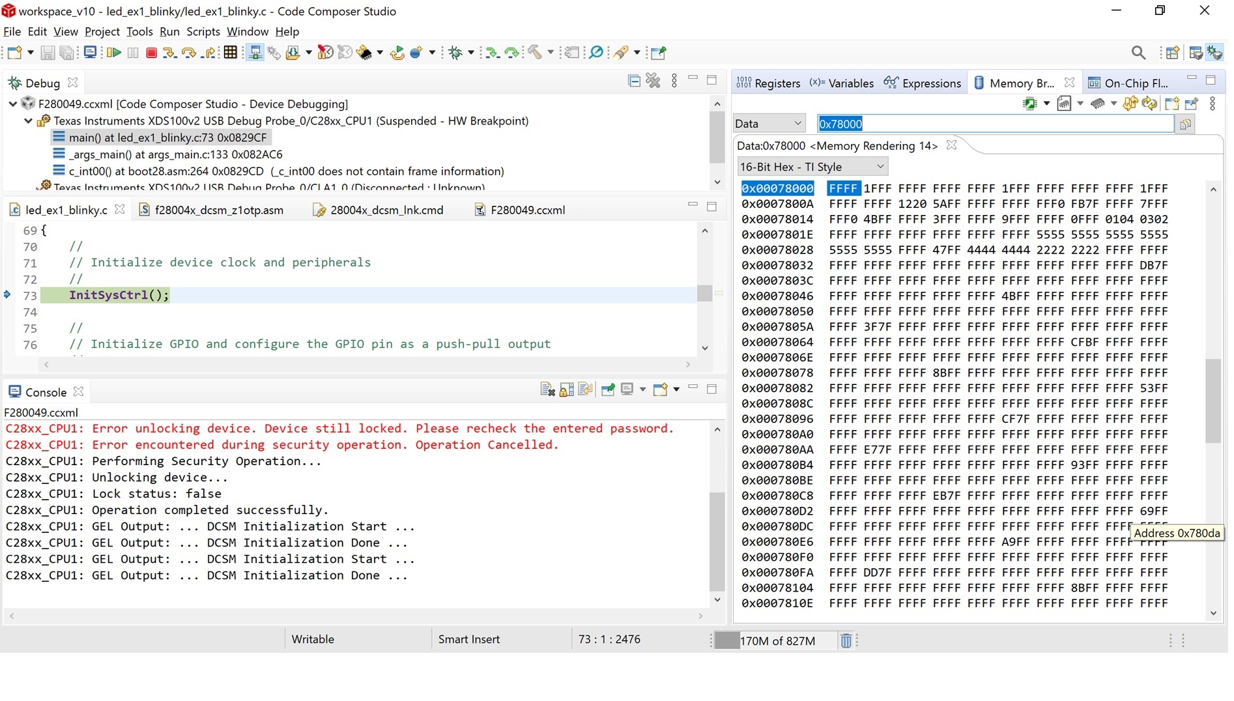Click the Restart toolbar icon
This screenshot has height=701, width=1234.
coord(397,53)
